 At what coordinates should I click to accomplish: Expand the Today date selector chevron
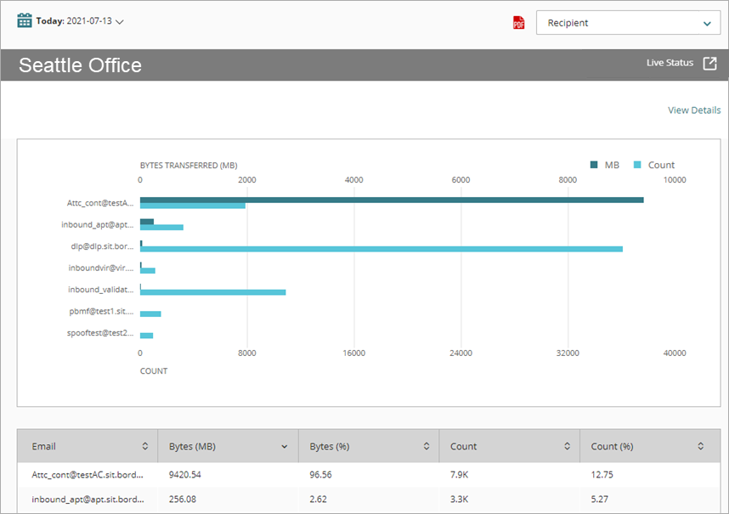pyautogui.click(x=118, y=22)
